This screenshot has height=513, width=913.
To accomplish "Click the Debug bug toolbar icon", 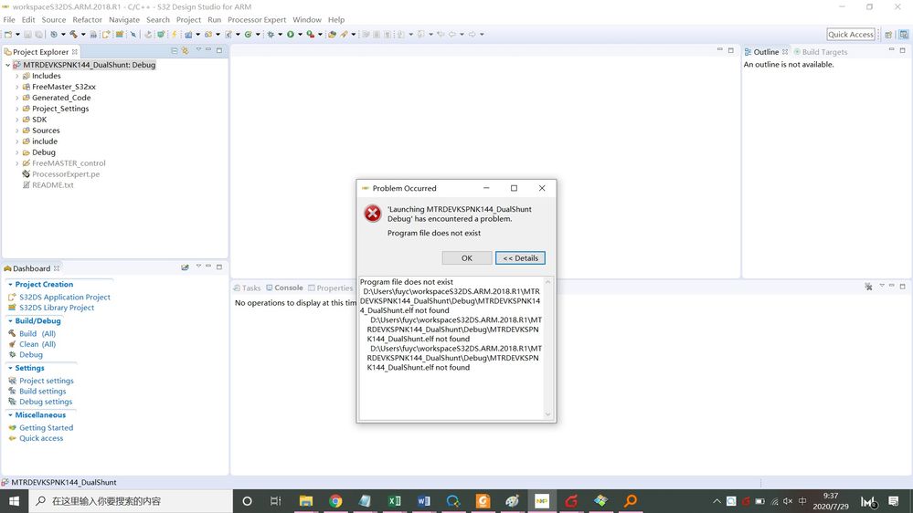I will (271, 35).
